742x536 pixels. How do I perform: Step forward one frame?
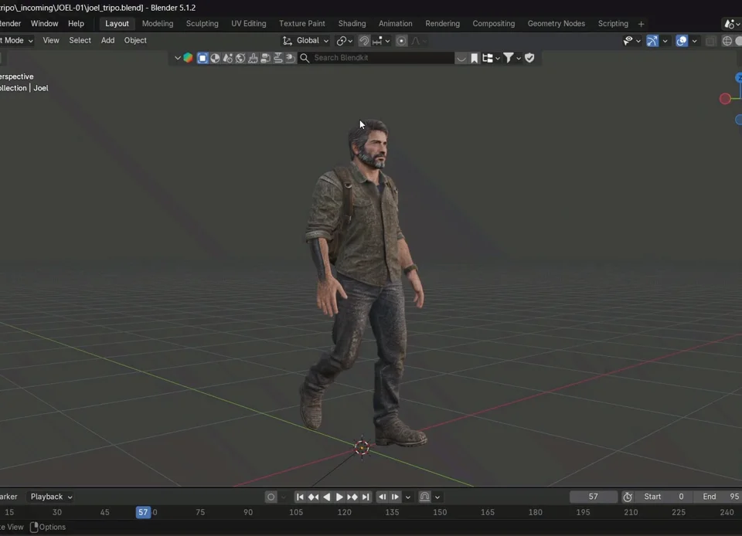[395, 497]
